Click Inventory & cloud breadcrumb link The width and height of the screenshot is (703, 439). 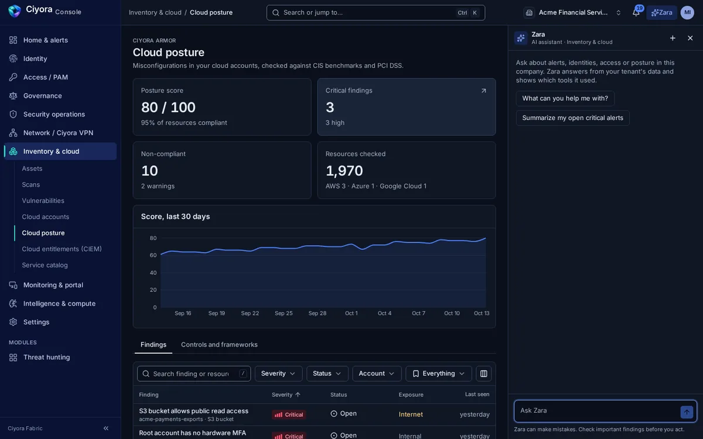(155, 12)
